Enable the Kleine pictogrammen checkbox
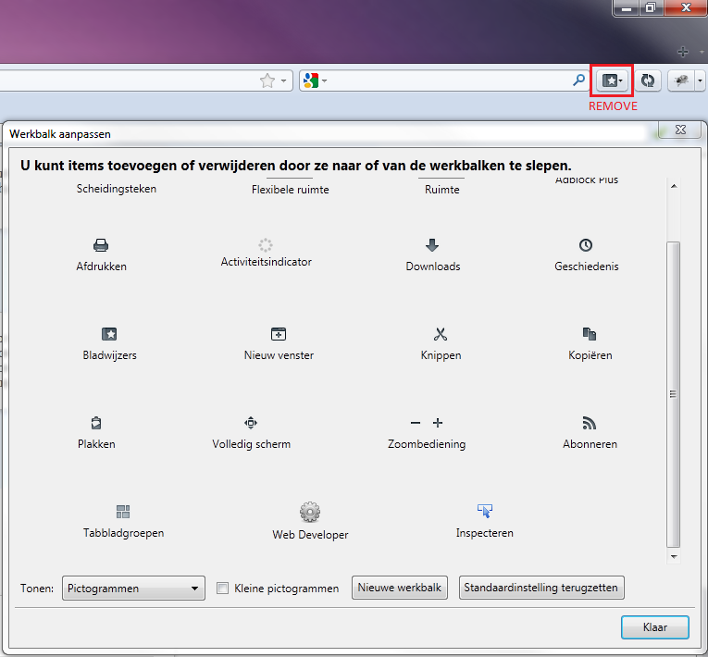Image resolution: width=708 pixels, height=657 pixels. tap(222, 588)
